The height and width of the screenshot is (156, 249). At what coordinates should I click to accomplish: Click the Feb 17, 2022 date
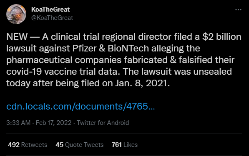pos(53,123)
